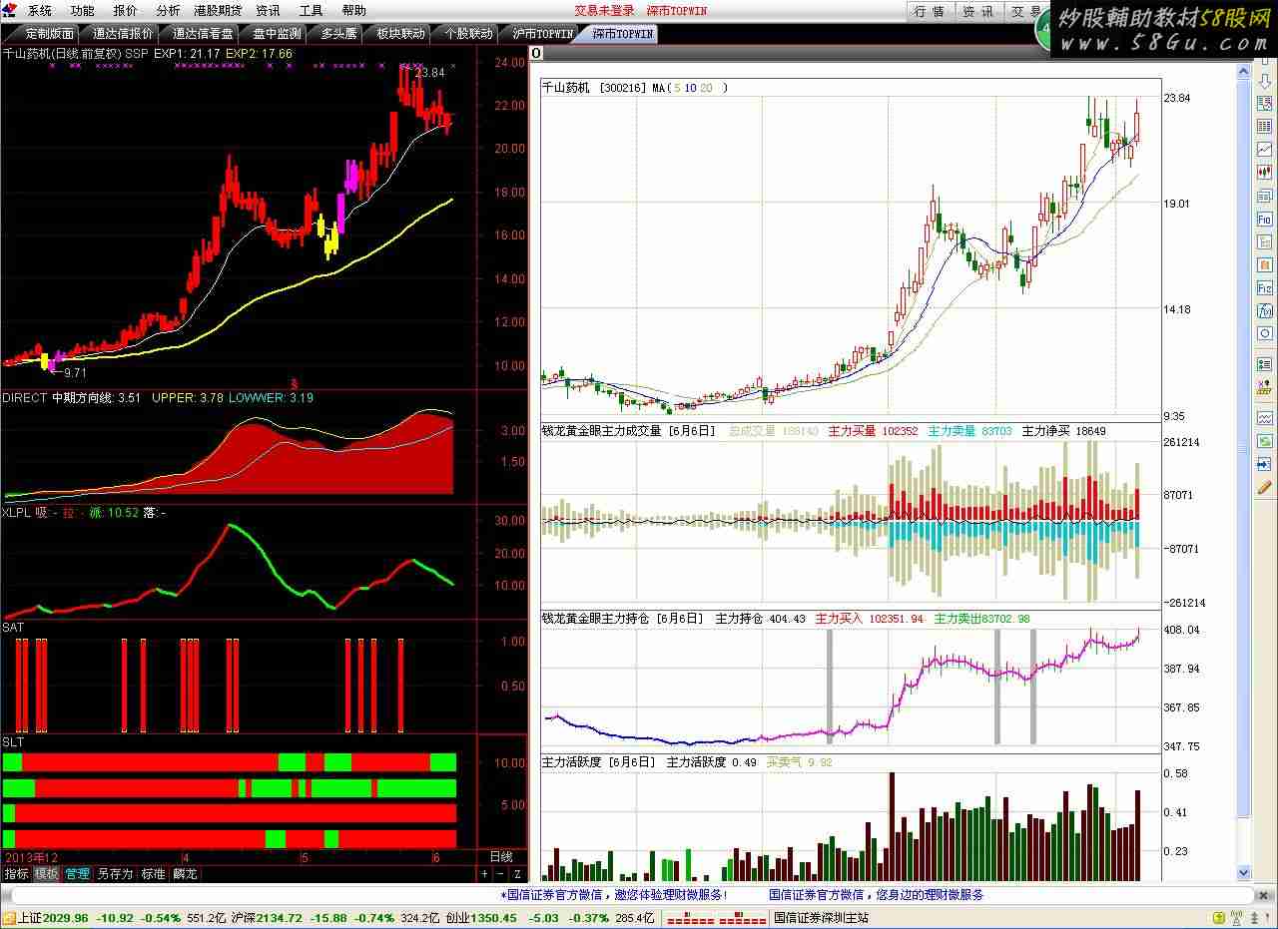Click the yellow icon at status bar start
Screen dimensions: 1278x929
tap(9, 918)
